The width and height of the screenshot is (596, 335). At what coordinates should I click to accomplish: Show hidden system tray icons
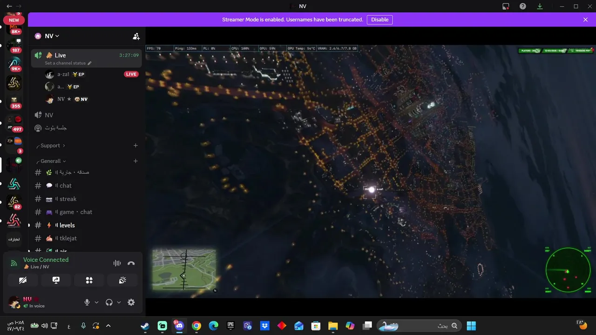108,326
